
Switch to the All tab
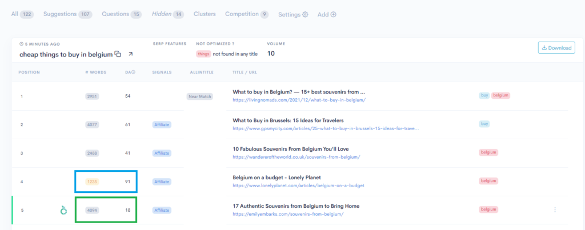22,14
